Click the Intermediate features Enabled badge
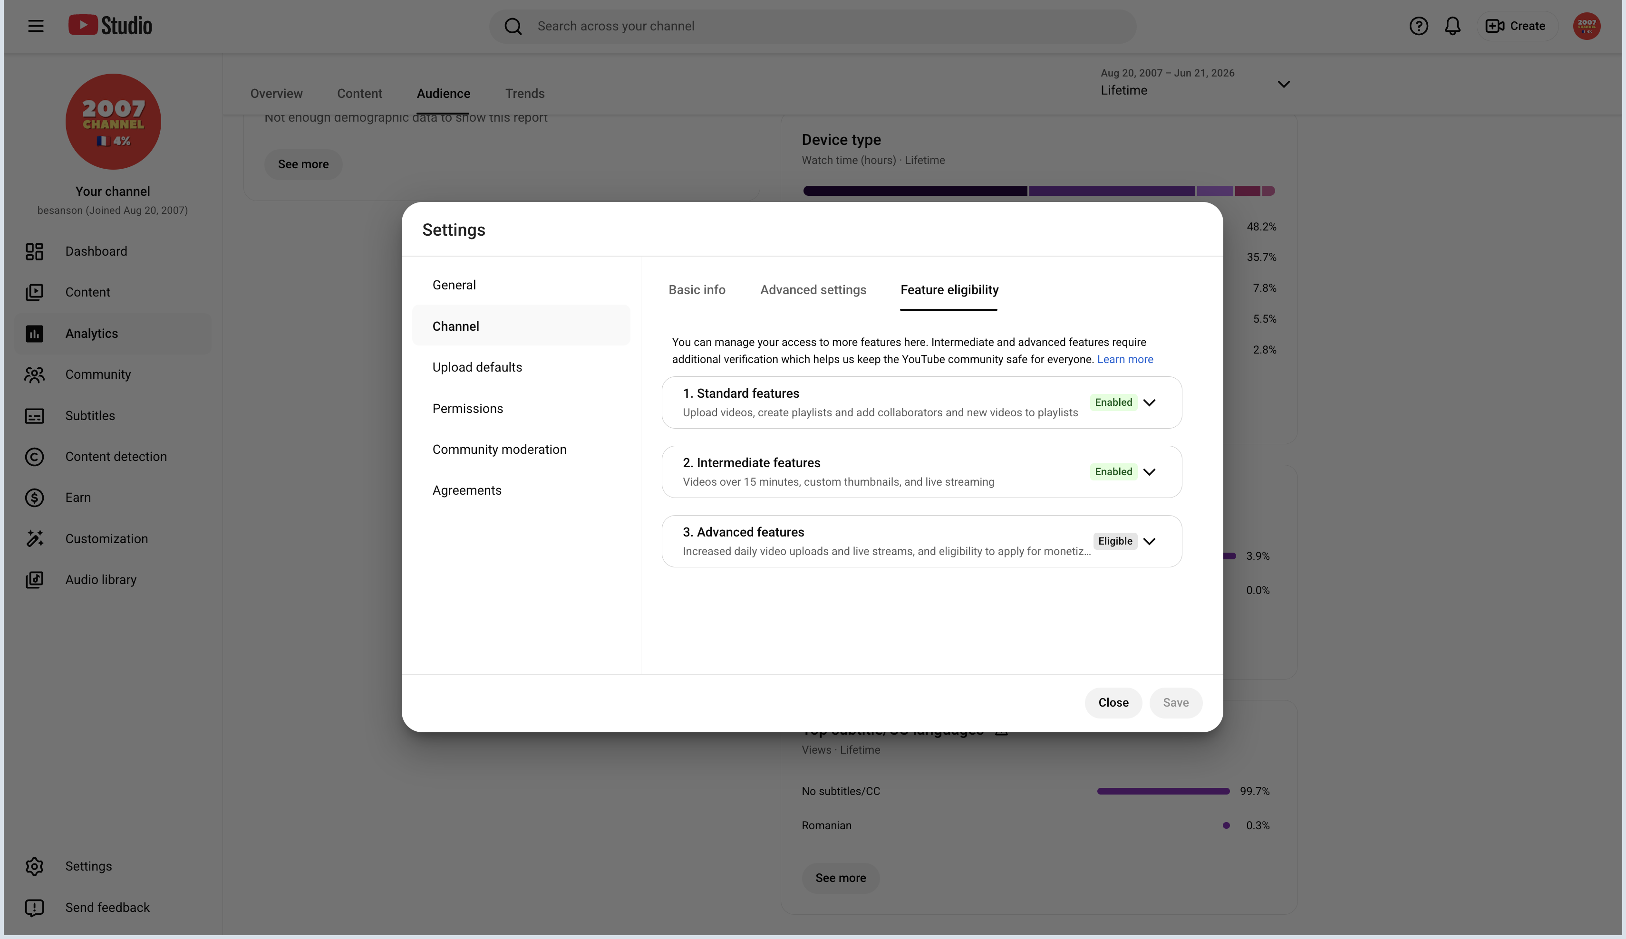The height and width of the screenshot is (939, 1626). [1113, 472]
